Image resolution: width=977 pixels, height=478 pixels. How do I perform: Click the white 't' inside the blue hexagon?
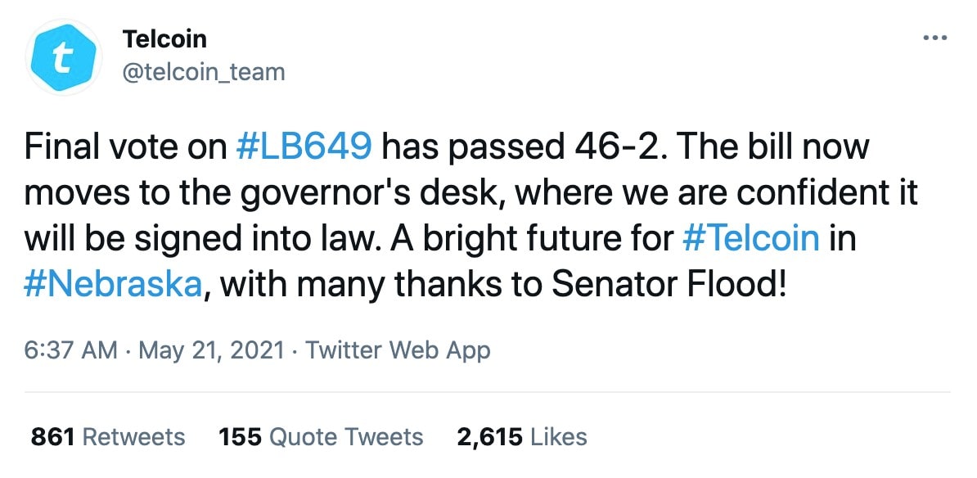point(61,59)
